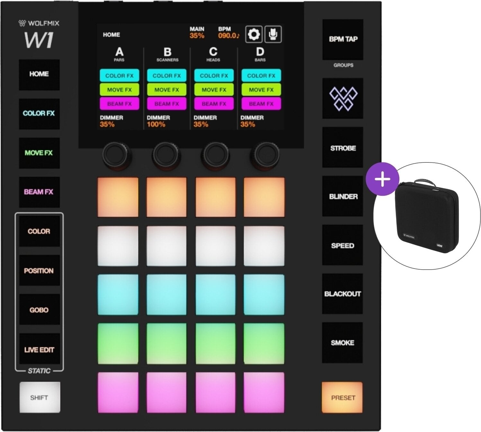This screenshot has width=481, height=432.
Task: Select the COLOR FX side button
Action: pos(39,113)
